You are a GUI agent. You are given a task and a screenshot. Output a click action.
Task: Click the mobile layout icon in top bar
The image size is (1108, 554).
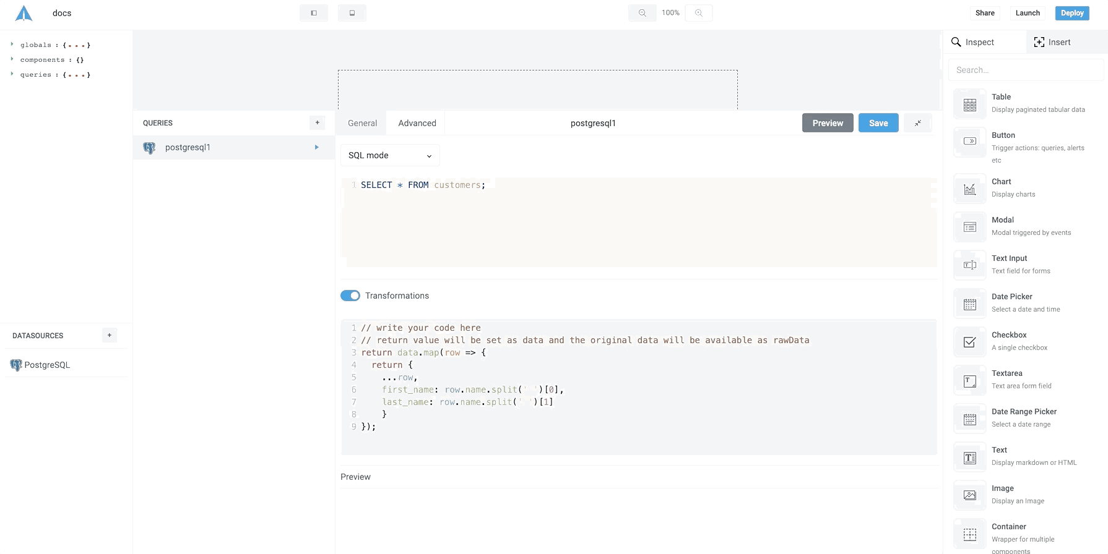tap(352, 13)
